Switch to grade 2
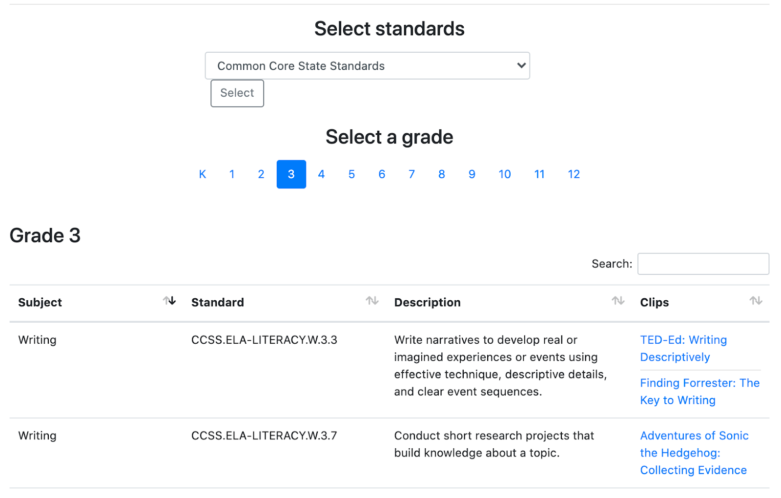 point(261,174)
